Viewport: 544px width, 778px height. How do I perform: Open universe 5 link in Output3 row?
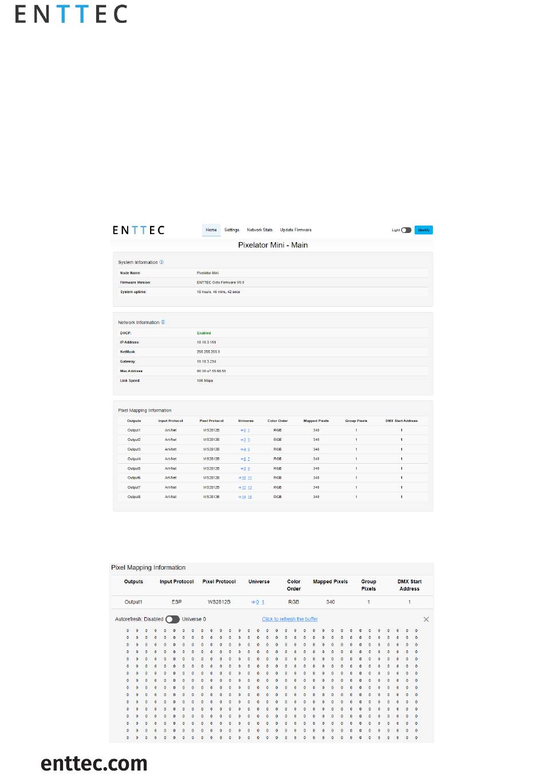(249, 449)
